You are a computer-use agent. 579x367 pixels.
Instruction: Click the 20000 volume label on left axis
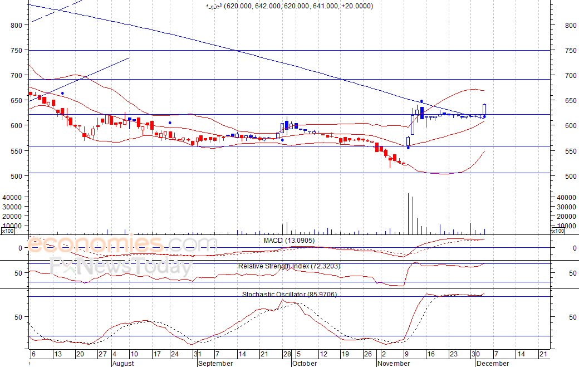click(12, 217)
